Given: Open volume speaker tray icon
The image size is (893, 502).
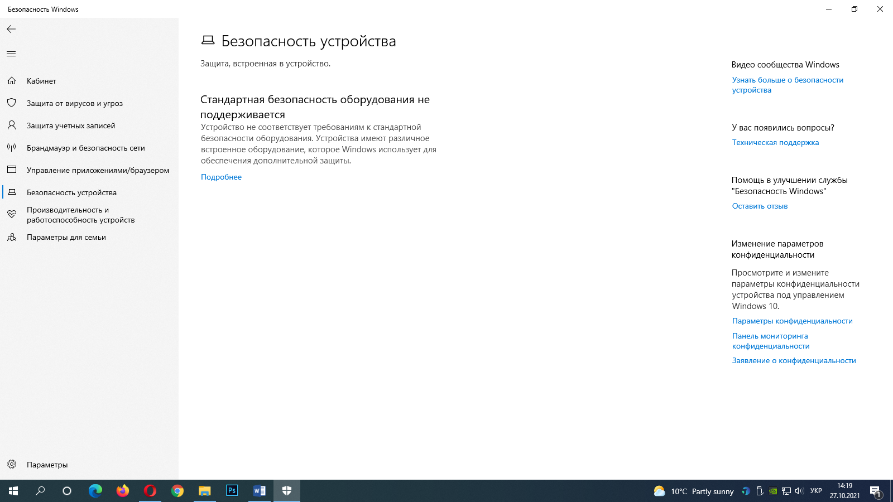Looking at the screenshot, I should pos(799,491).
